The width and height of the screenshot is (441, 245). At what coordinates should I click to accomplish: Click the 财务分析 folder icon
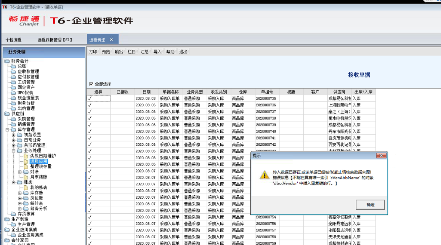[13, 103]
